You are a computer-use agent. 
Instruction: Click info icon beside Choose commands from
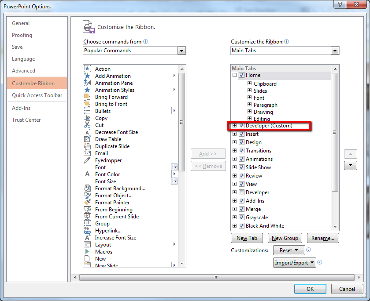pos(146,42)
